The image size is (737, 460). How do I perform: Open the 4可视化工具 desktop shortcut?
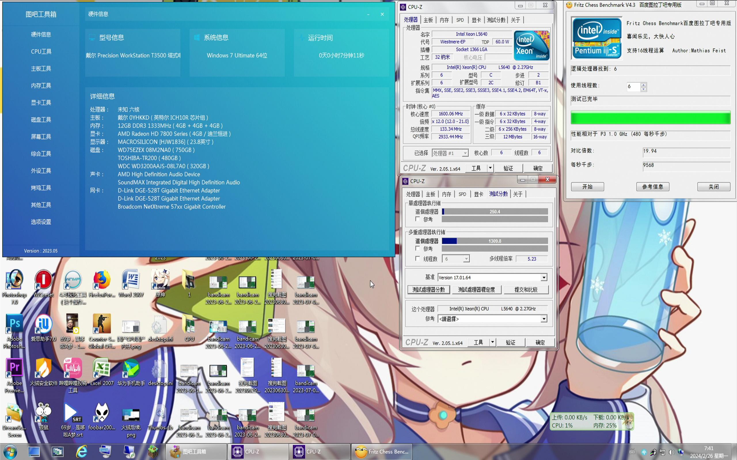pyautogui.click(x=73, y=287)
